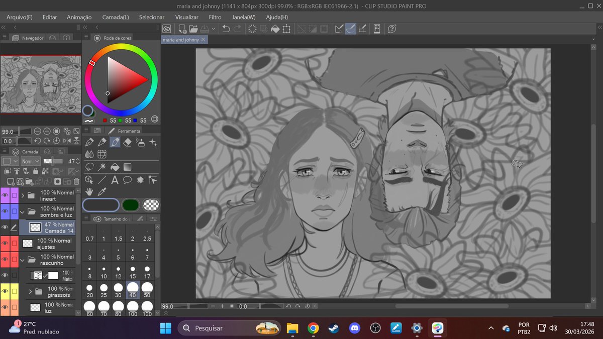This screenshot has width=603, height=339.
Task: Adjust the layer opacity slider
Action: pyautogui.click(x=53, y=162)
